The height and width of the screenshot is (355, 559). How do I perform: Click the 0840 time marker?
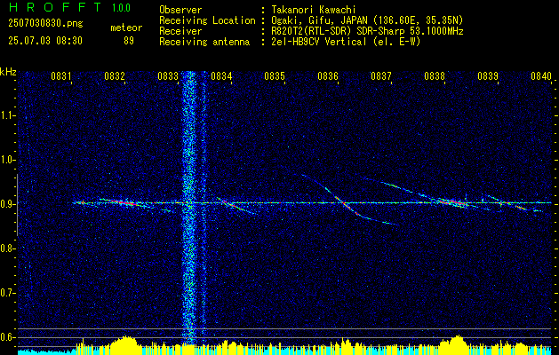(541, 76)
